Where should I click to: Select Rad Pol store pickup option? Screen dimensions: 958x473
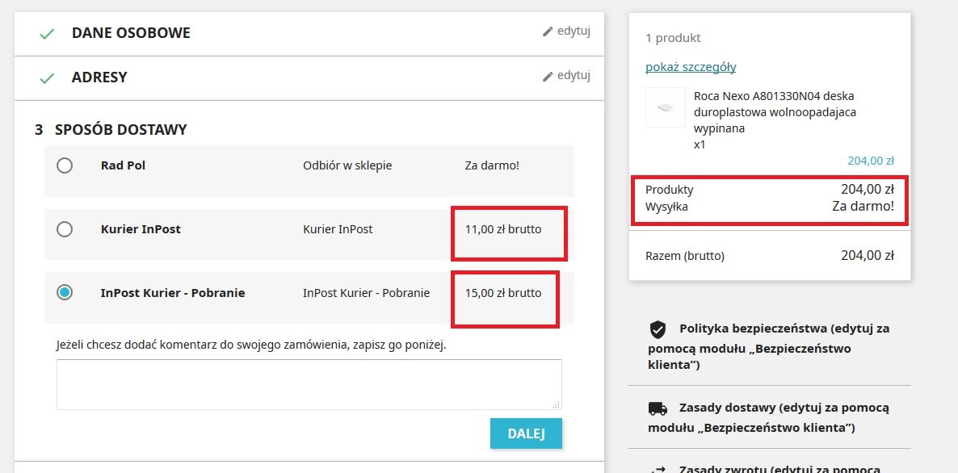[x=65, y=165]
